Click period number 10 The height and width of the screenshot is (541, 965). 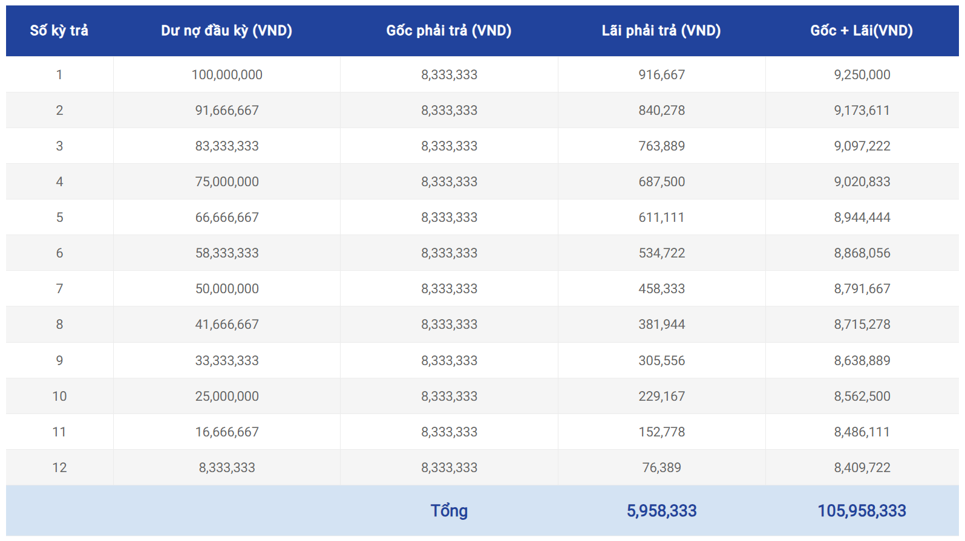tap(59, 396)
